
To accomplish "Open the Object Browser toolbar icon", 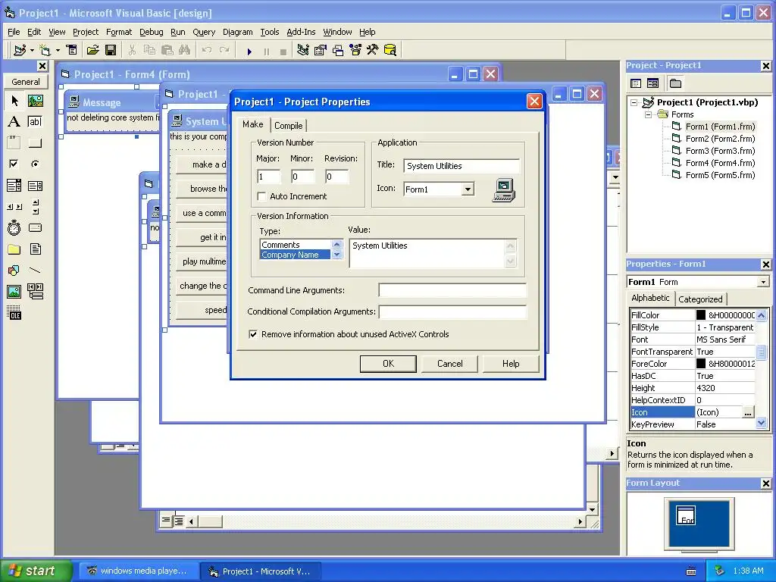I will coord(355,50).
